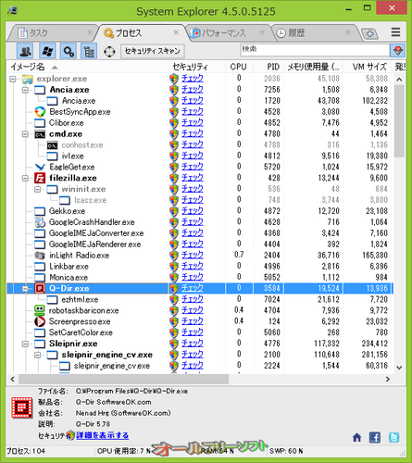This screenshot has width=412, height=463.
Task: Click the security shield for Linkbar.exe row
Action: click(174, 267)
